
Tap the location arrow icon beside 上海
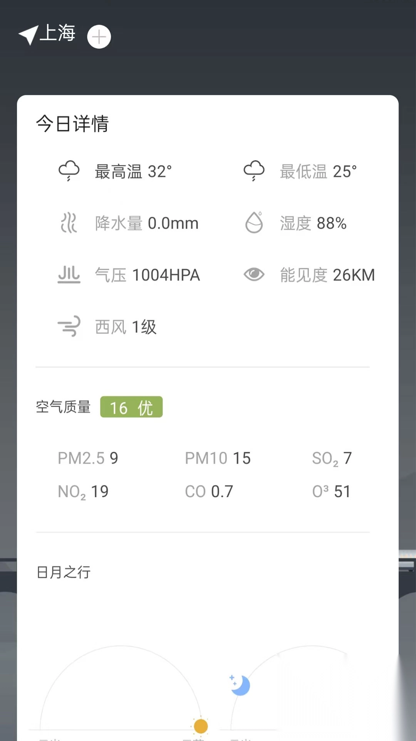pyautogui.click(x=28, y=35)
